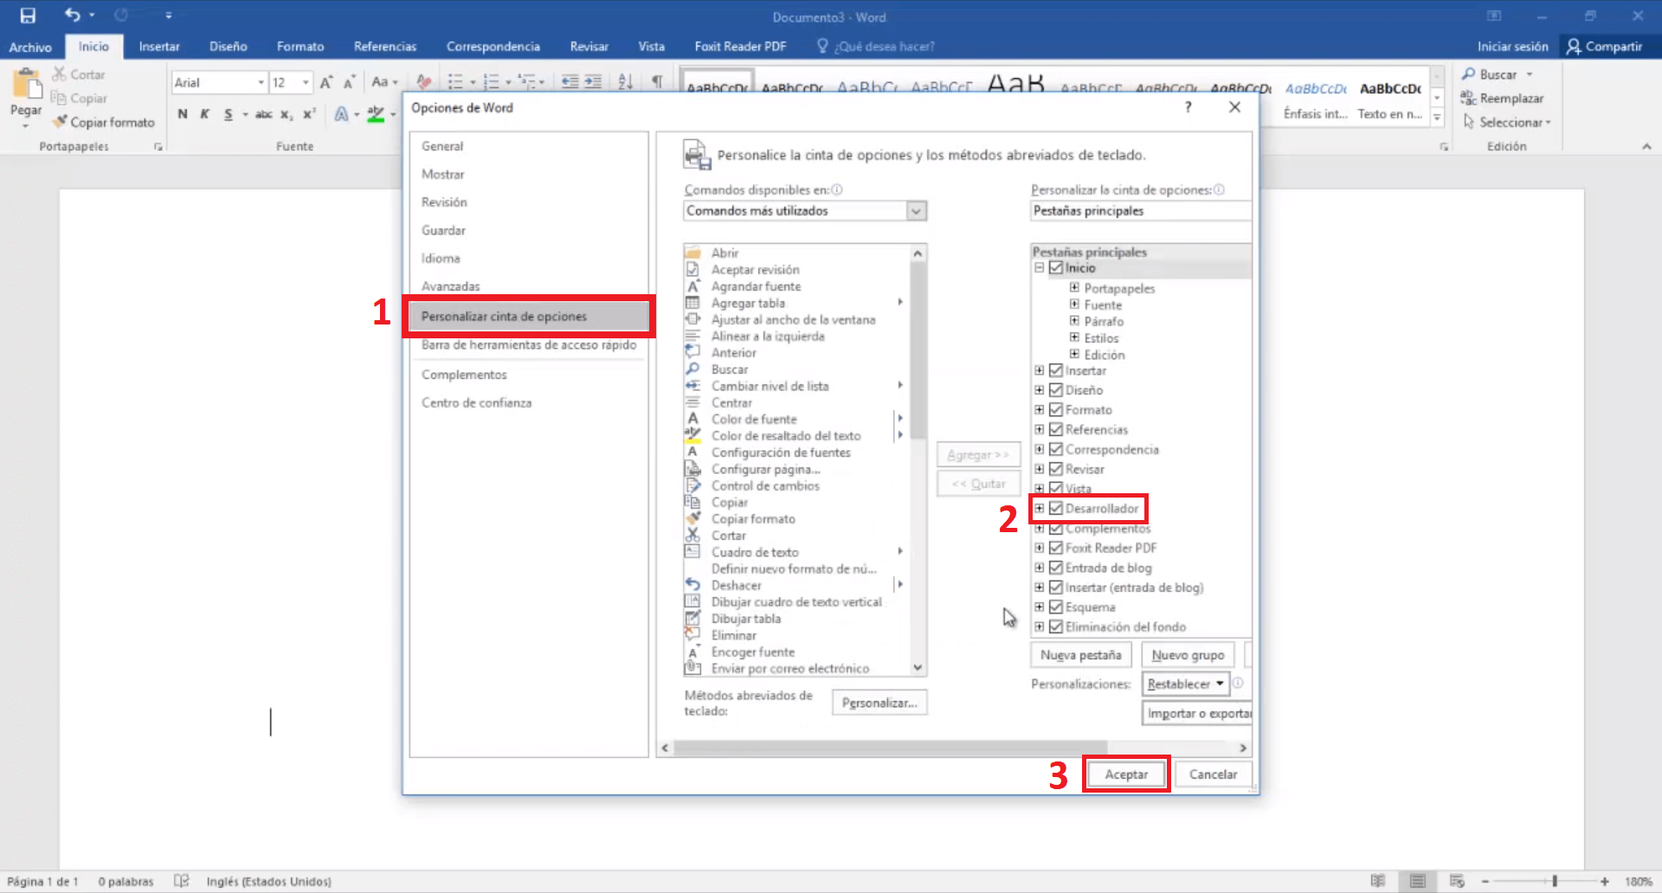Viewport: 1662px width, 893px height.
Task: Toggle the Diseño tab checkbox
Action: point(1055,390)
